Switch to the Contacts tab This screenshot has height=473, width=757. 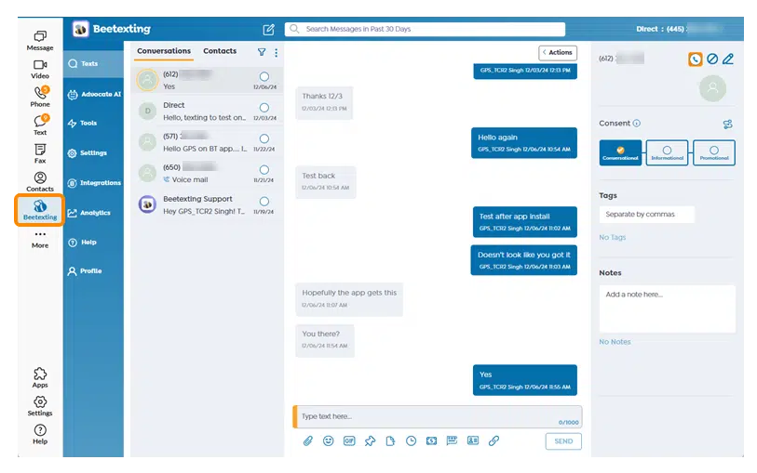tap(220, 51)
